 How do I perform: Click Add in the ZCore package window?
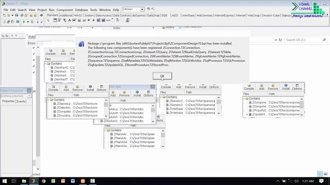[66, 88]
